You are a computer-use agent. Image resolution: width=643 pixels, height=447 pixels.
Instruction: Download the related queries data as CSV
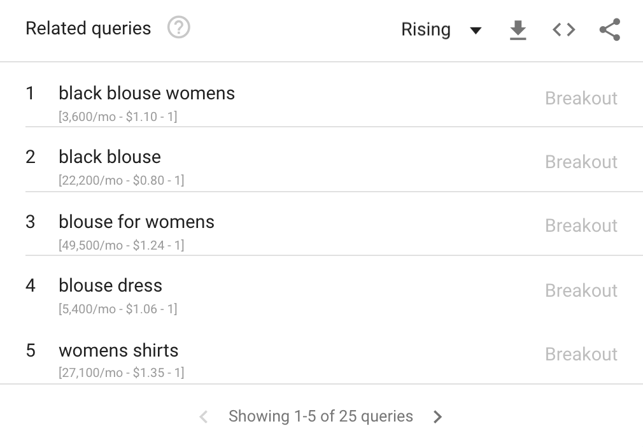click(518, 30)
